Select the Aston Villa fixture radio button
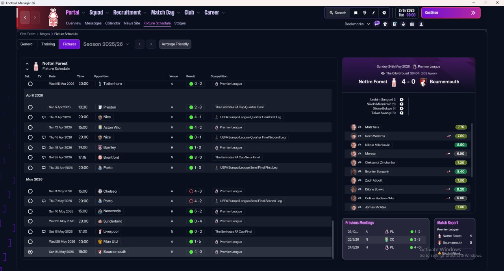Screen dimensions: 504x271 [30, 128]
